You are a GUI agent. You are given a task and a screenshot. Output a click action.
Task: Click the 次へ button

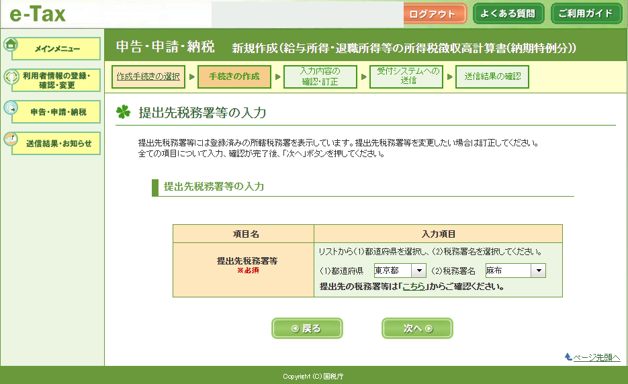coord(417,328)
